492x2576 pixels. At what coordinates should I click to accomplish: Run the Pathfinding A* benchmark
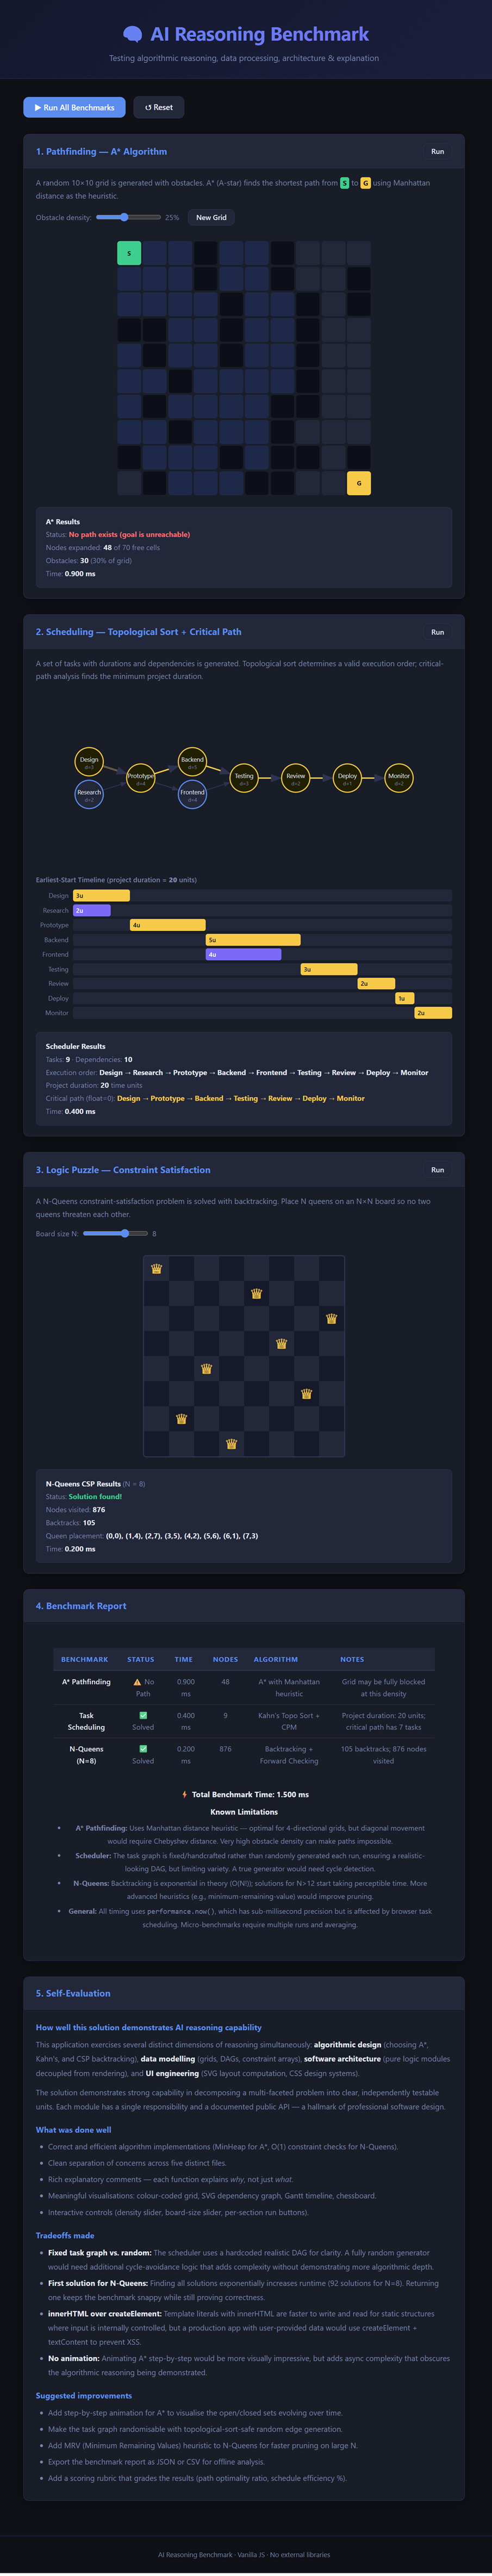[x=437, y=152]
